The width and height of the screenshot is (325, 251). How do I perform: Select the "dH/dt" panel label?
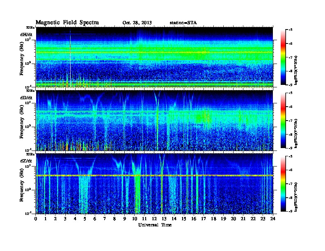pos(26,34)
